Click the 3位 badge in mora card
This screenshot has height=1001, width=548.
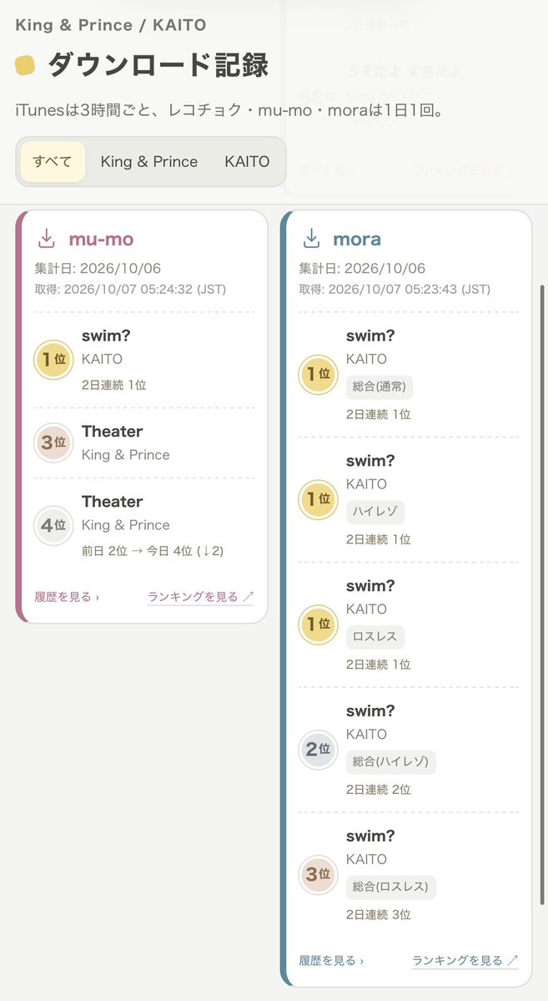tap(319, 875)
